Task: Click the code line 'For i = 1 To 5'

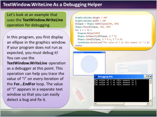Action: (83, 30)
